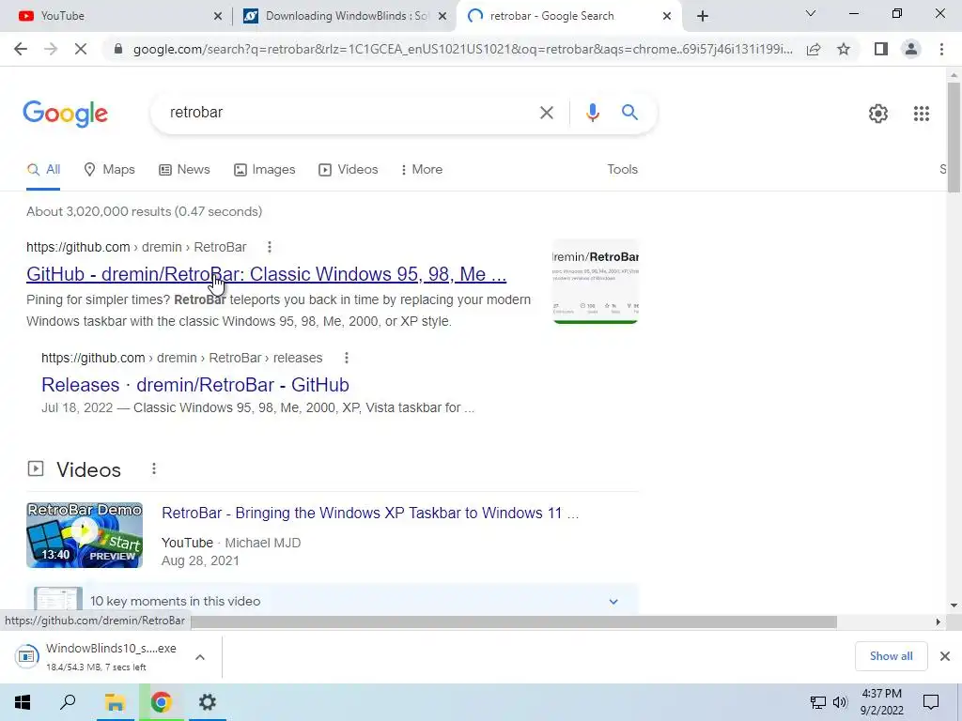Show all downloads
The width and height of the screenshot is (962, 721).
coord(891,656)
